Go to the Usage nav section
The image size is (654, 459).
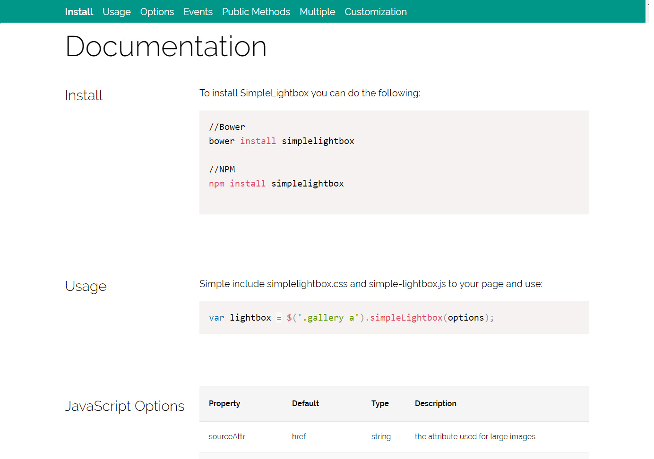(116, 12)
